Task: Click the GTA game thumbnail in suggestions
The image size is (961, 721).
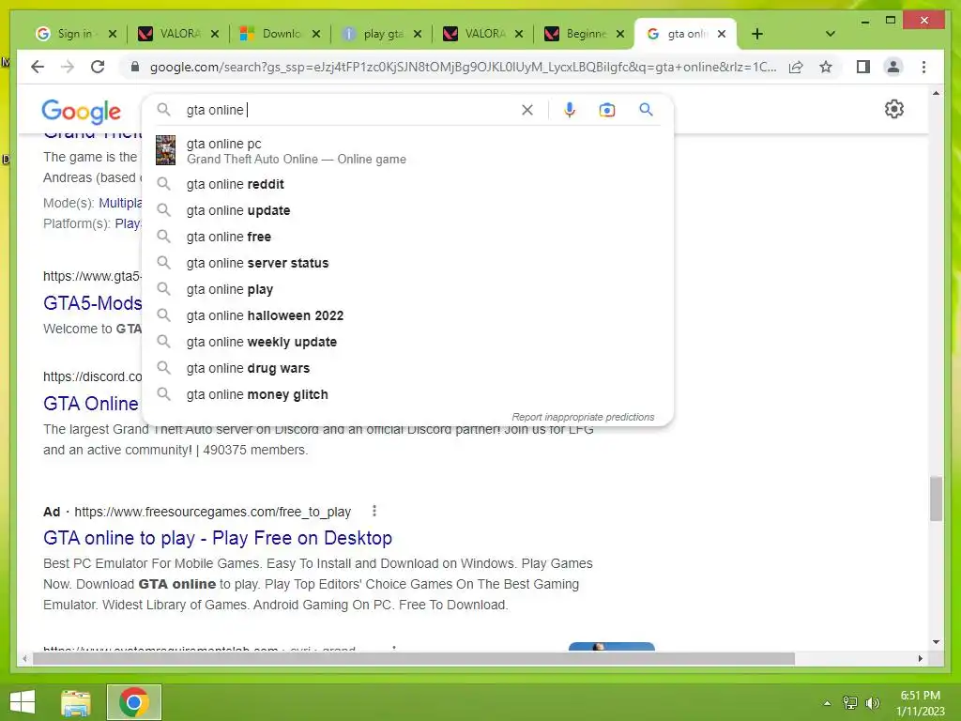Action: pyautogui.click(x=165, y=151)
